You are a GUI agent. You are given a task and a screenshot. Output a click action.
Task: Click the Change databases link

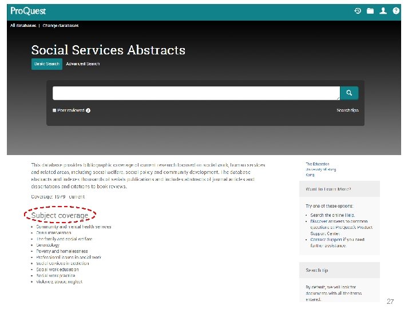(x=61, y=26)
